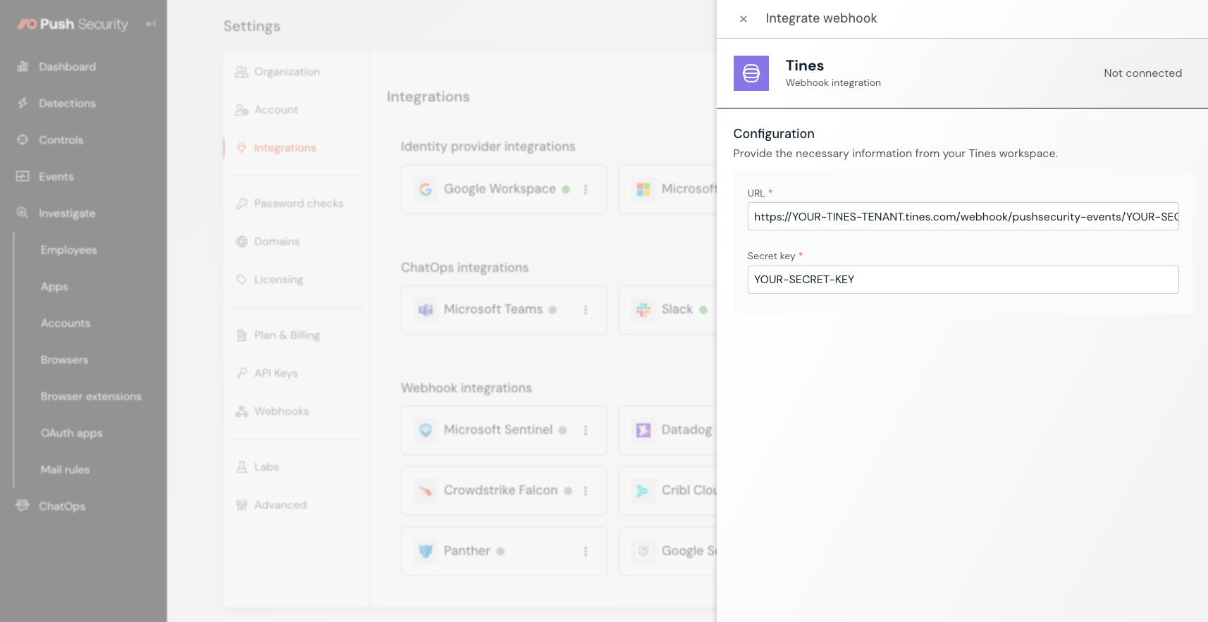
Task: Click the Password checks key icon
Action: (242, 204)
